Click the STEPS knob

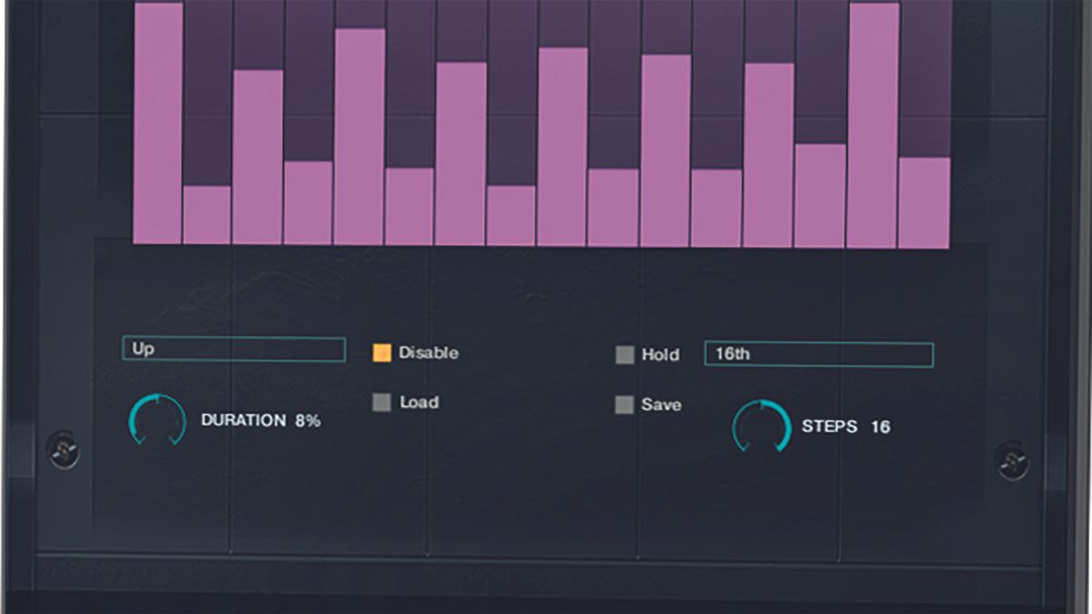[x=763, y=424]
